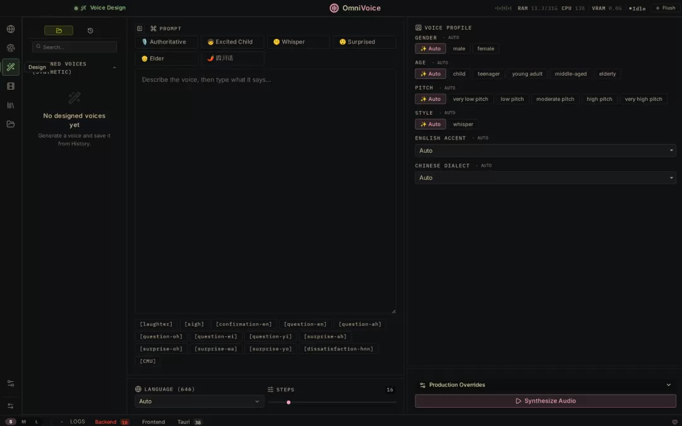Open the fingerprint voice clone sidebar icon
This screenshot has height=426, width=682.
[11, 48]
